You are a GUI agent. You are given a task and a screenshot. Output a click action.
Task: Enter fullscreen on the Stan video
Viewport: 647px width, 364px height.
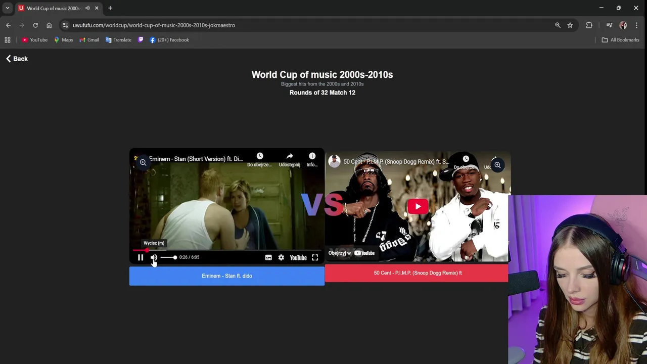pyautogui.click(x=315, y=257)
